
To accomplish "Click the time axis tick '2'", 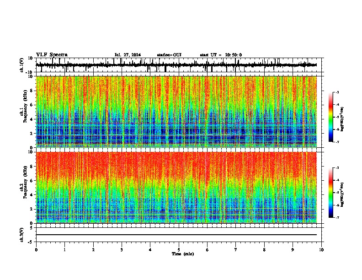I will click(x=93, y=250).
